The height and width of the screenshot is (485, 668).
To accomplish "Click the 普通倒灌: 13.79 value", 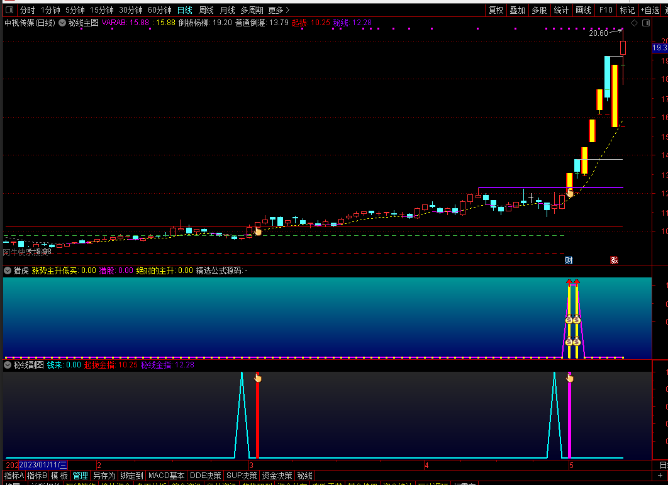I will point(262,23).
